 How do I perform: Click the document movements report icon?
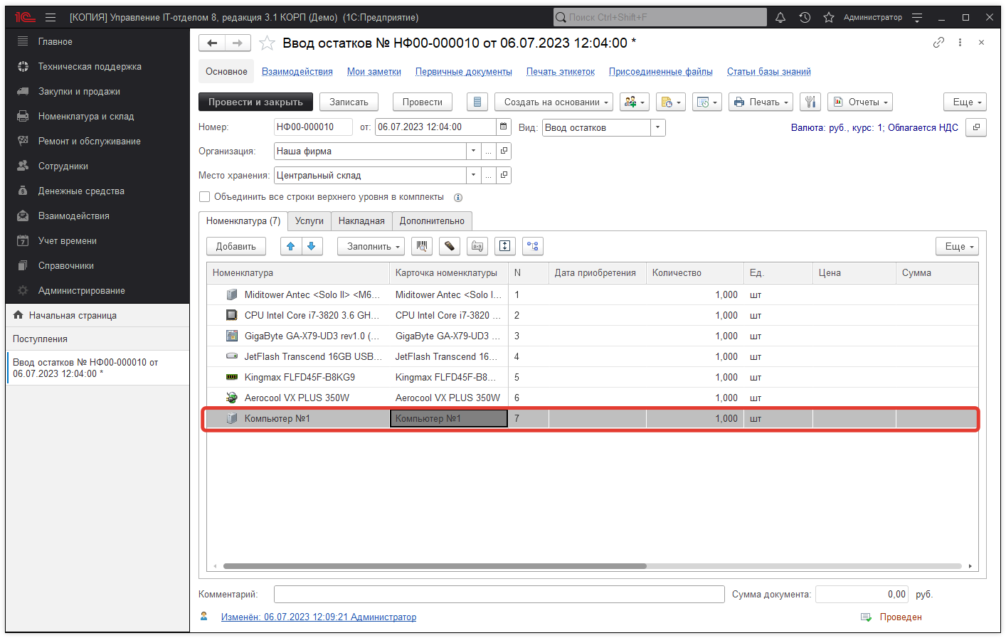pos(477,102)
